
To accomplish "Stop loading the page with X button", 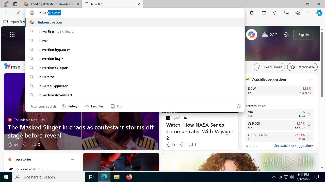I will (x=18, y=13).
